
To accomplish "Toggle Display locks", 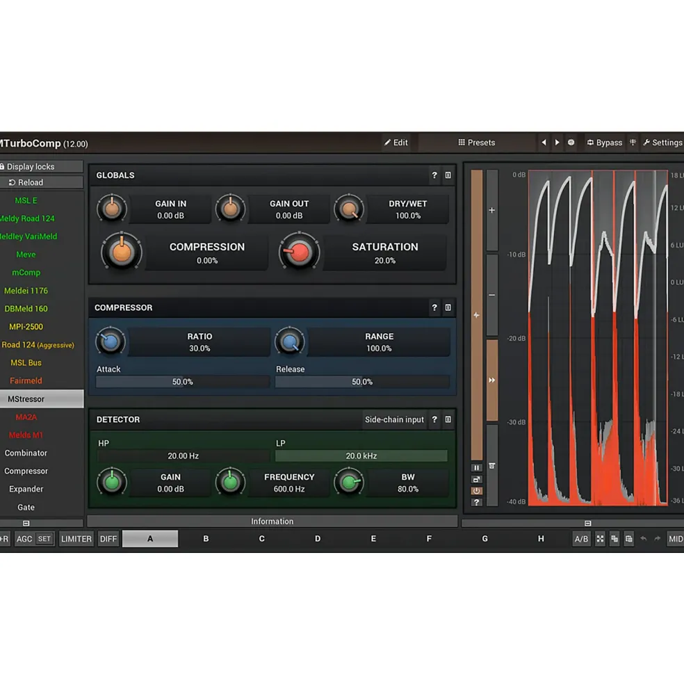I will 41,166.
